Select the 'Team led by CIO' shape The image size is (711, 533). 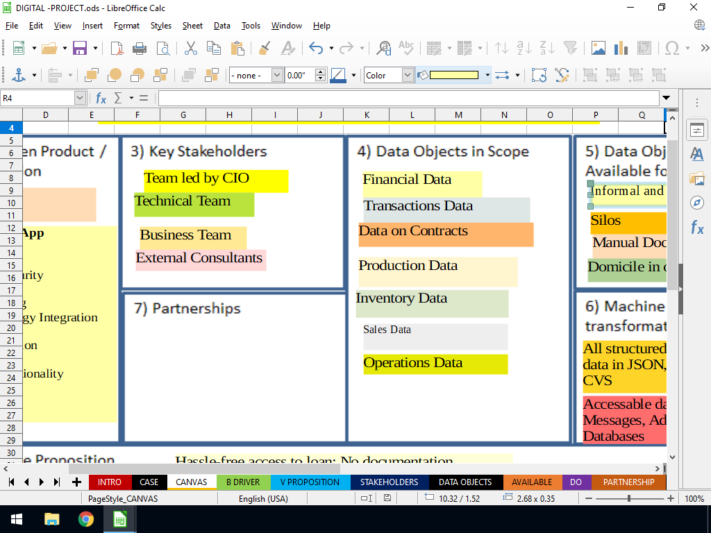216,181
